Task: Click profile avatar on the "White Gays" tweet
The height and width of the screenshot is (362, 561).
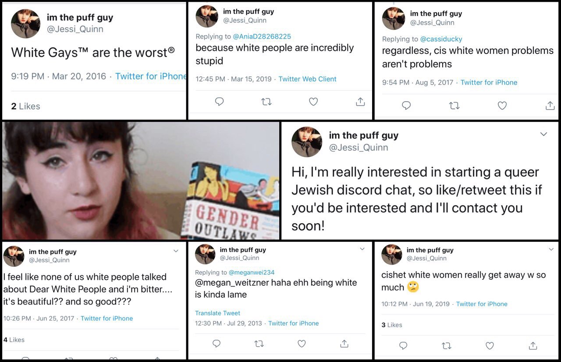Action: pyautogui.click(x=25, y=23)
